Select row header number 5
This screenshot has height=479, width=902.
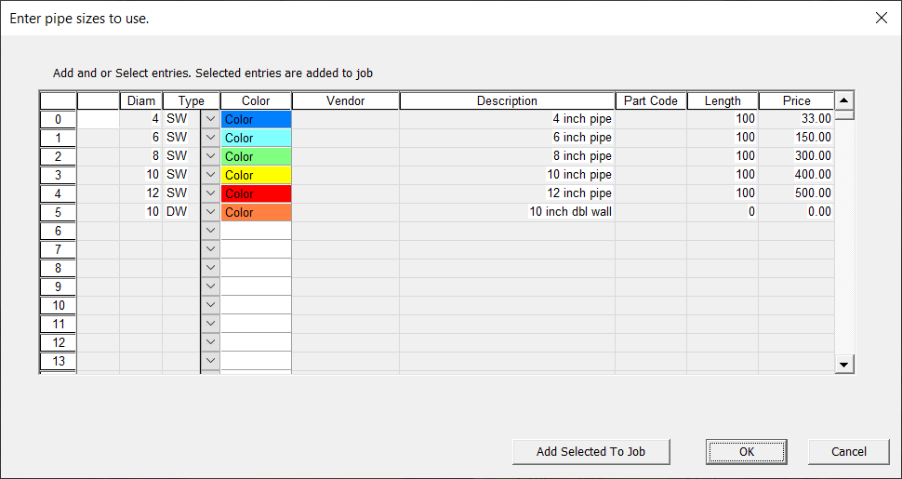point(58,212)
